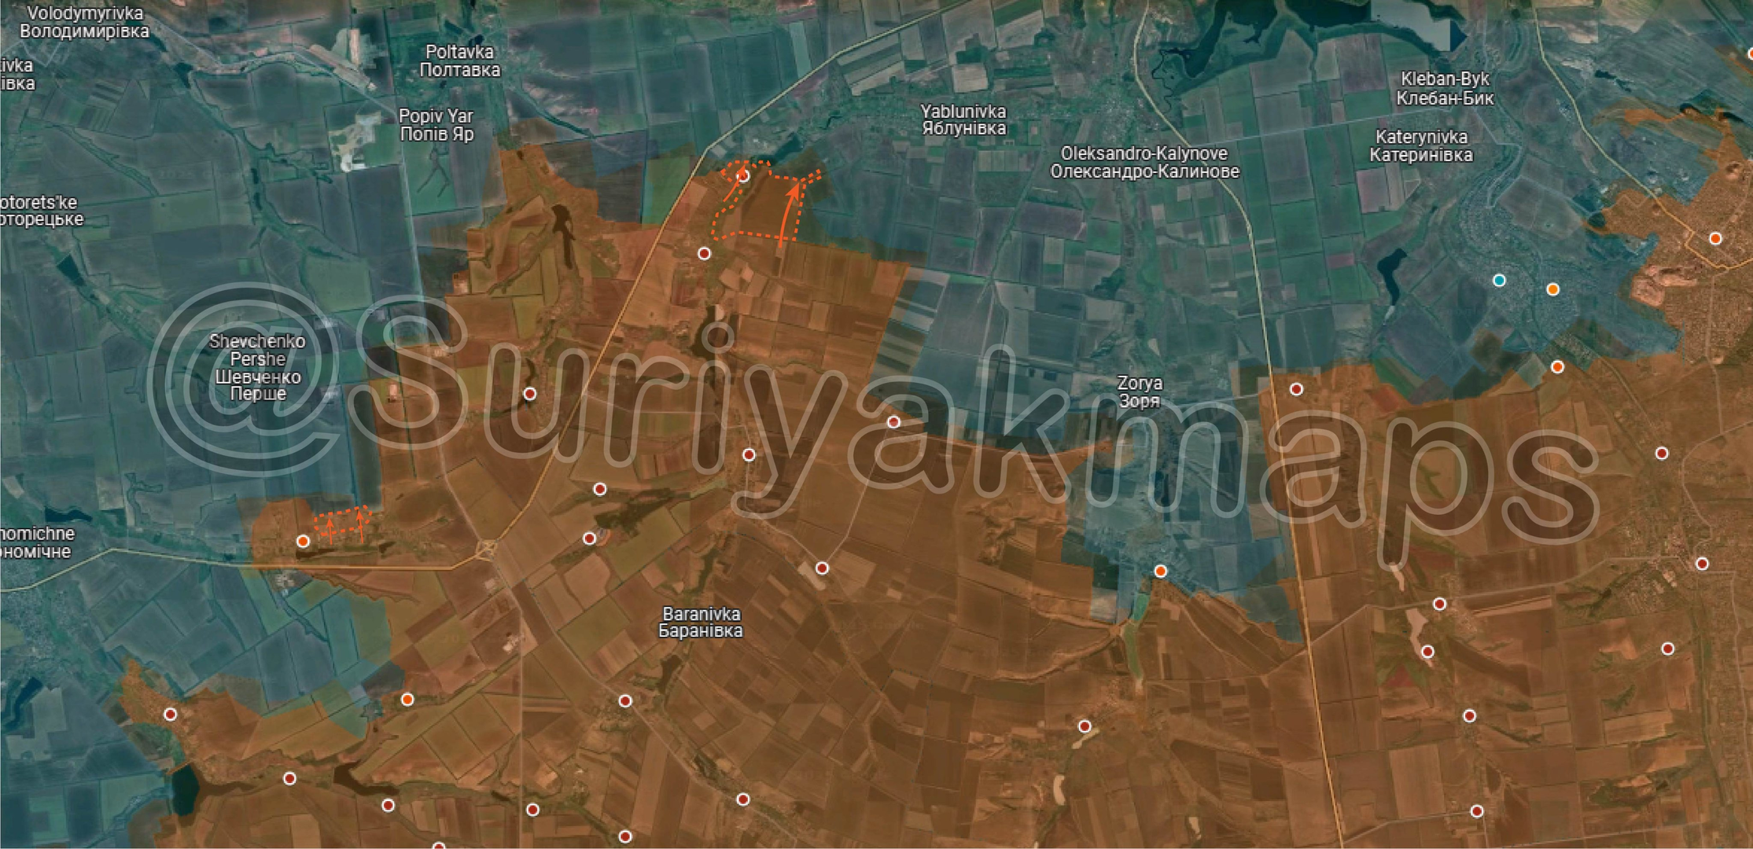Viewport: 1753px width, 849px height.
Task: Select the marker inside the dashed advance outline
Action: 742,177
